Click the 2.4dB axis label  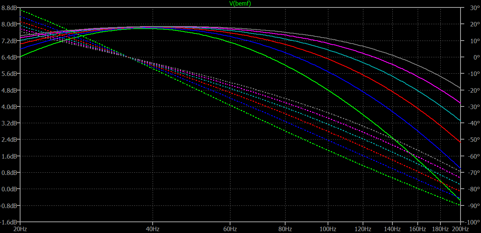[x=10, y=140]
